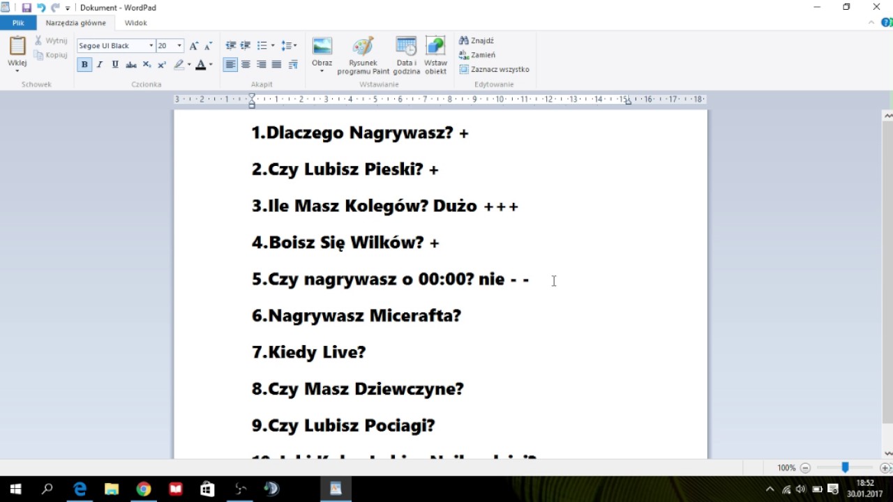
Task: Open Customize Quick Access Toolbar dropdown
Action: click(x=68, y=8)
